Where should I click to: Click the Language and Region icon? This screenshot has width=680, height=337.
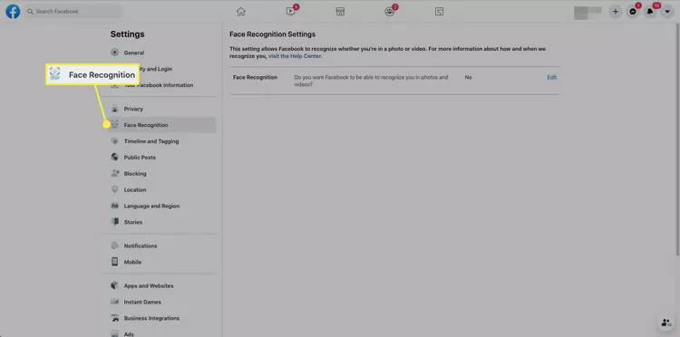point(114,206)
